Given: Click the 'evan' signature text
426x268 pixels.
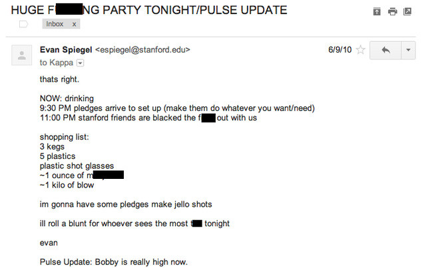Looking at the screenshot, I should [x=49, y=243].
